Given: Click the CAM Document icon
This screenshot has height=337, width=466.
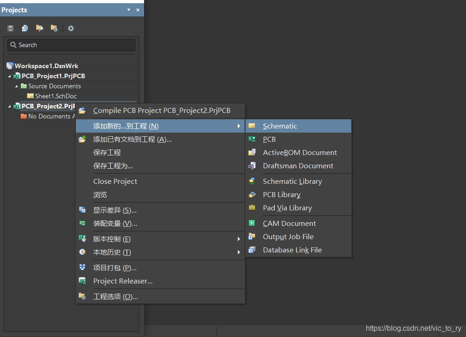Looking at the screenshot, I should [252, 223].
